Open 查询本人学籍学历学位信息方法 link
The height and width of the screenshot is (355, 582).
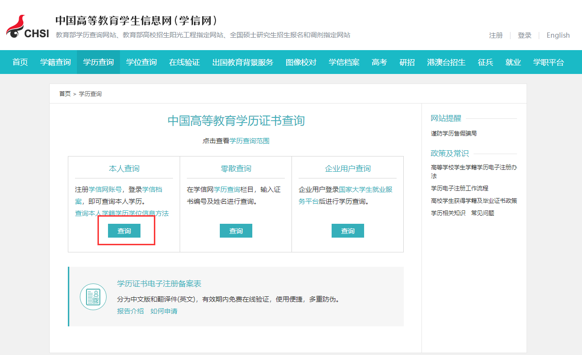point(122,213)
